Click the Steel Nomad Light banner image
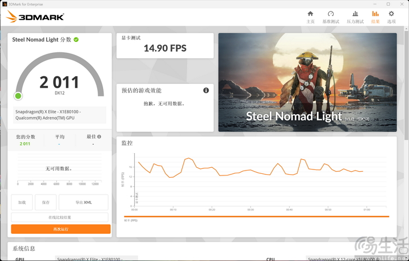 point(308,82)
